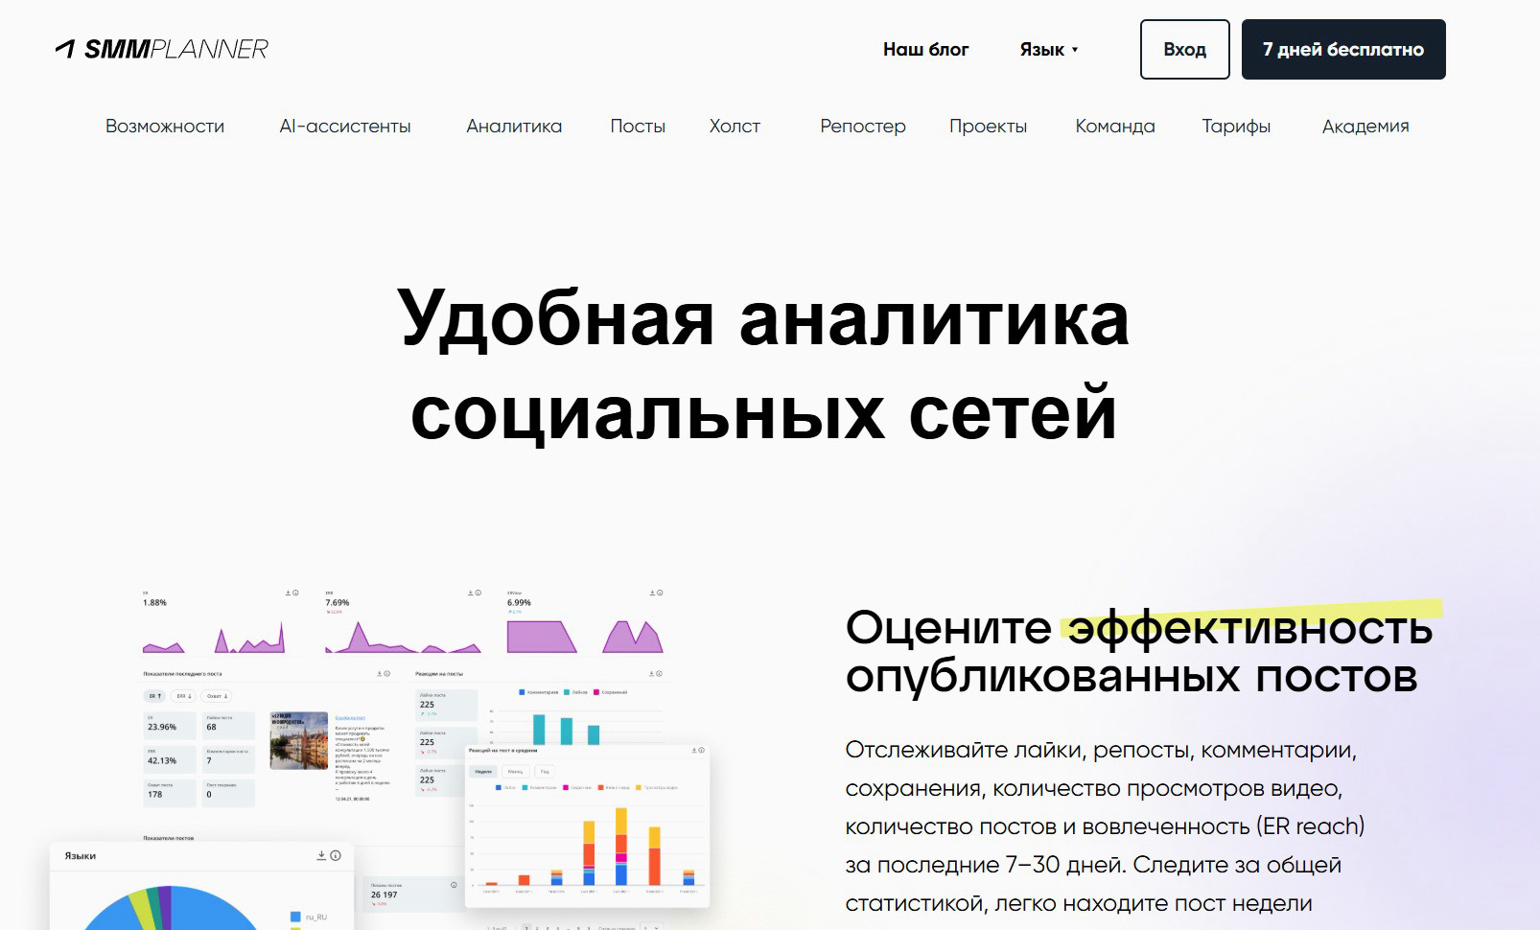Open the info tooltip on the ERR 7.69% metric
This screenshot has height=930, width=1540.
pos(478,592)
